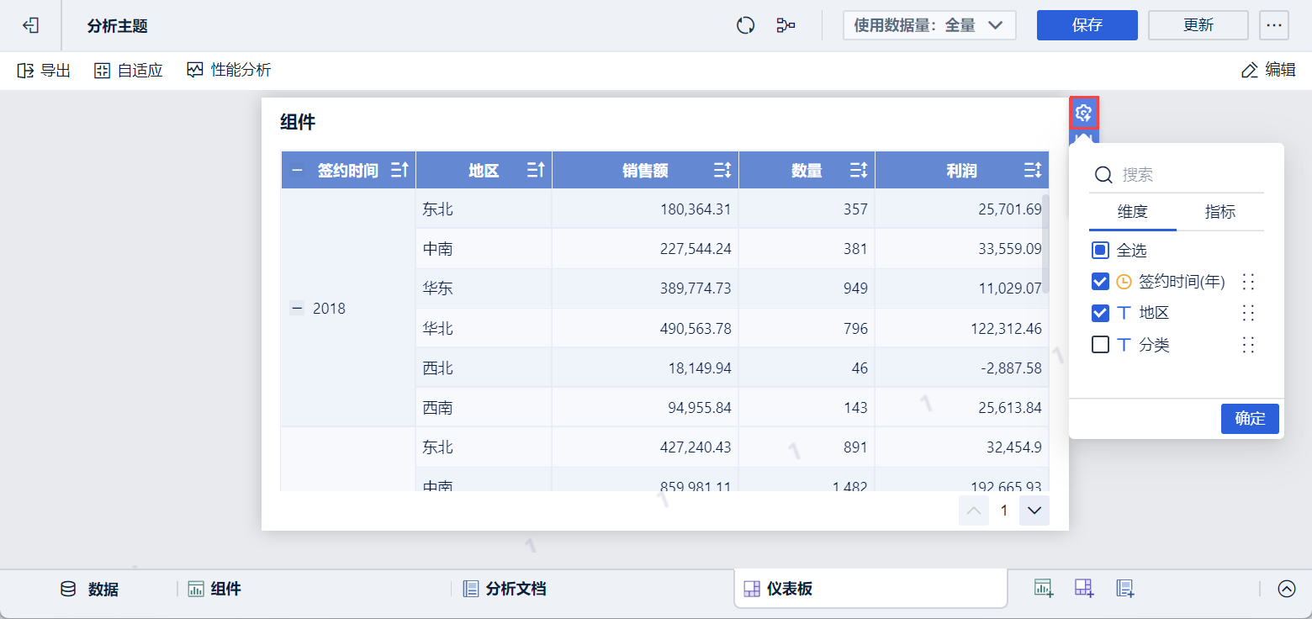Open the 数据 tab at the bottom
The width and height of the screenshot is (1312, 619).
(89, 590)
